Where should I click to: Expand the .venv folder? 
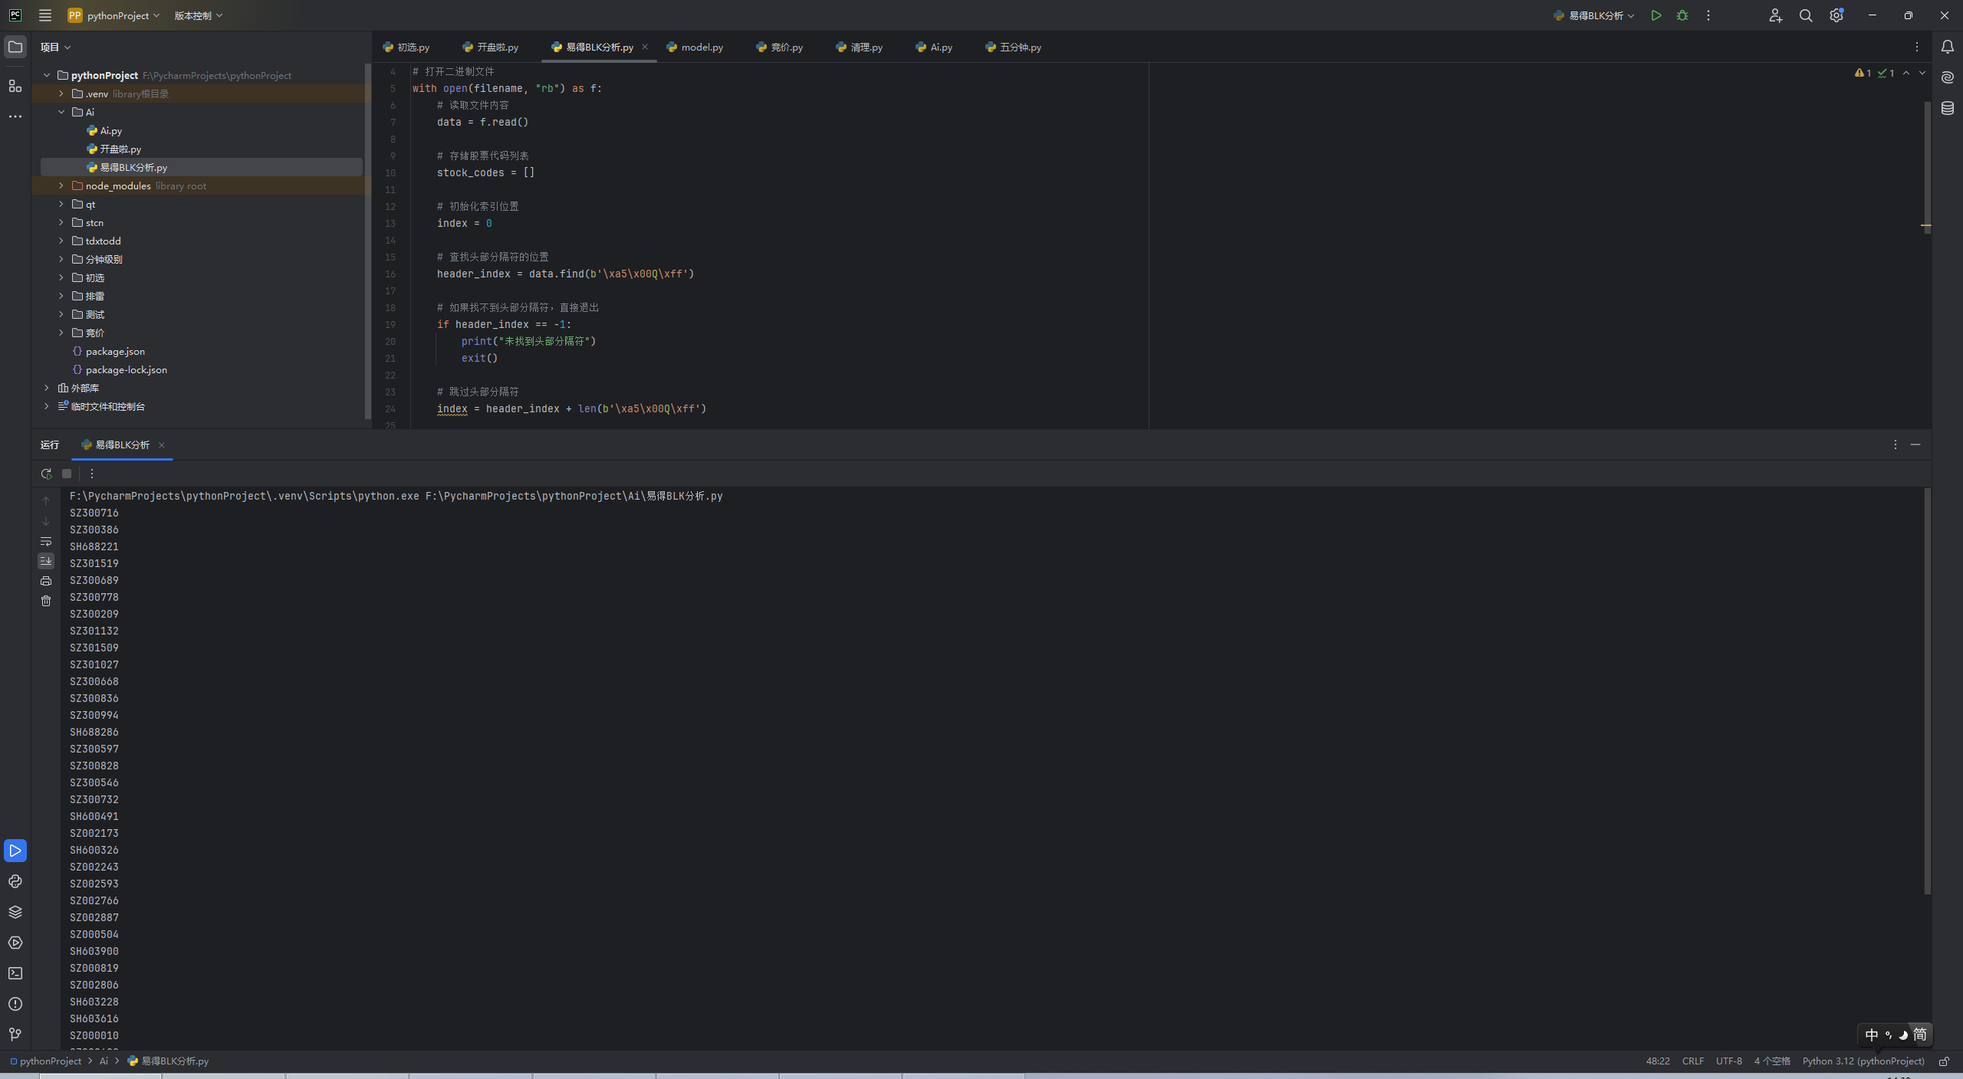pos(61,93)
